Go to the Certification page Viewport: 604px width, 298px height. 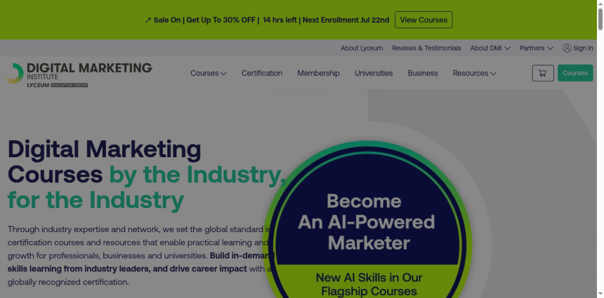point(262,73)
